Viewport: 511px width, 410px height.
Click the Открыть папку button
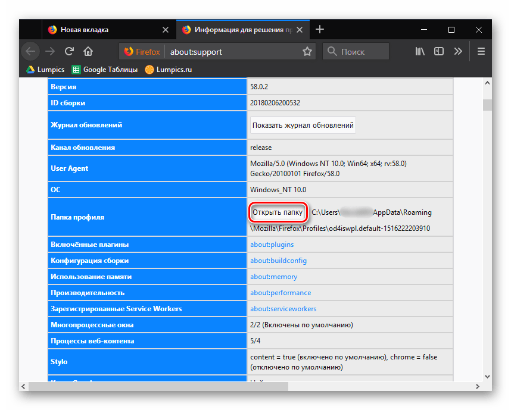tap(277, 212)
